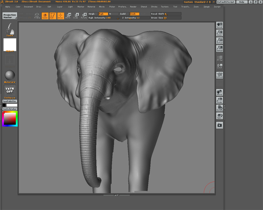Open the Material selection dropdown
The image size is (263, 210).
click(x=10, y=82)
